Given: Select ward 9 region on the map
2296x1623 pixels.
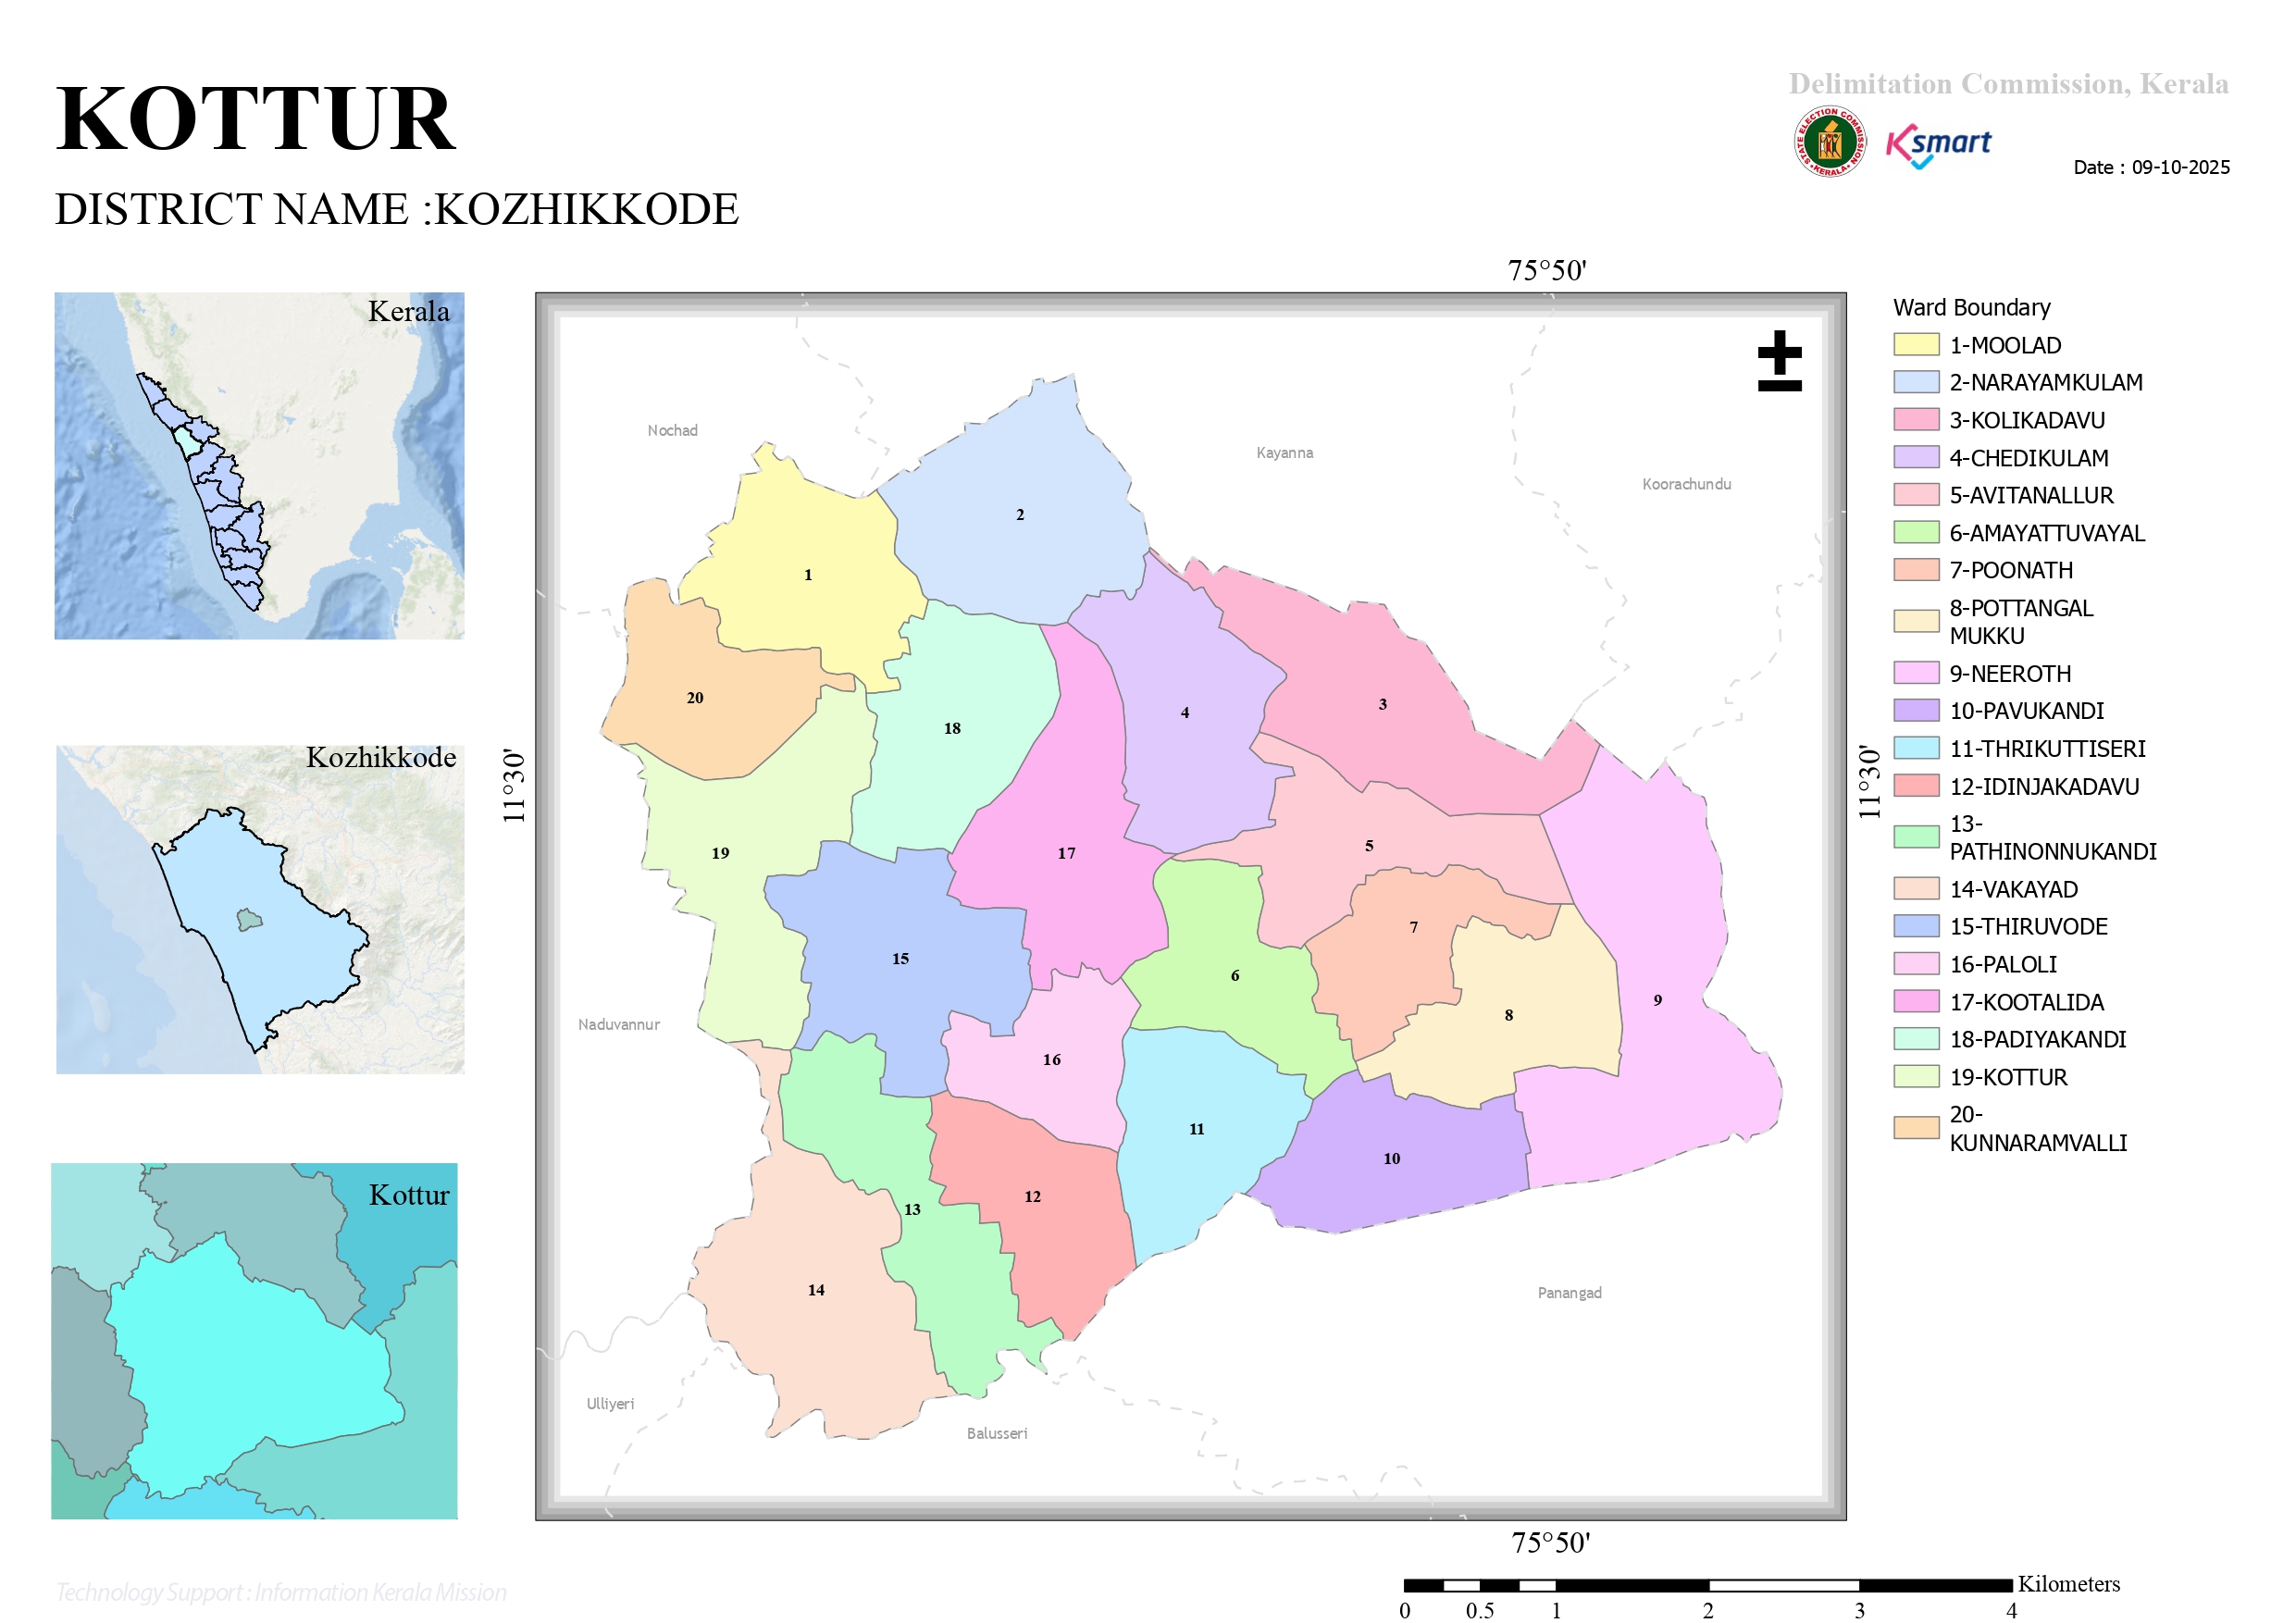Looking at the screenshot, I should (x=1657, y=999).
